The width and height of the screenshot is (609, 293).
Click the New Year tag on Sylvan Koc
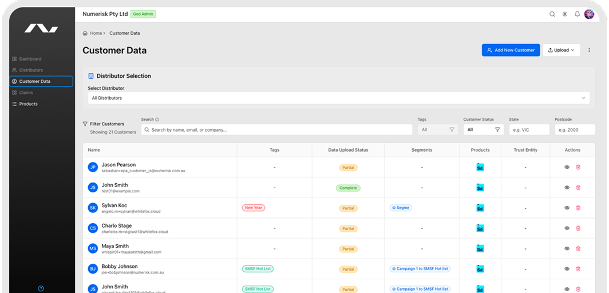tap(254, 208)
